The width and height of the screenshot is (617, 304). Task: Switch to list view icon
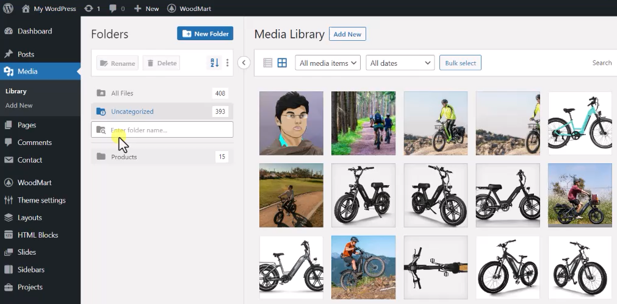click(x=267, y=63)
